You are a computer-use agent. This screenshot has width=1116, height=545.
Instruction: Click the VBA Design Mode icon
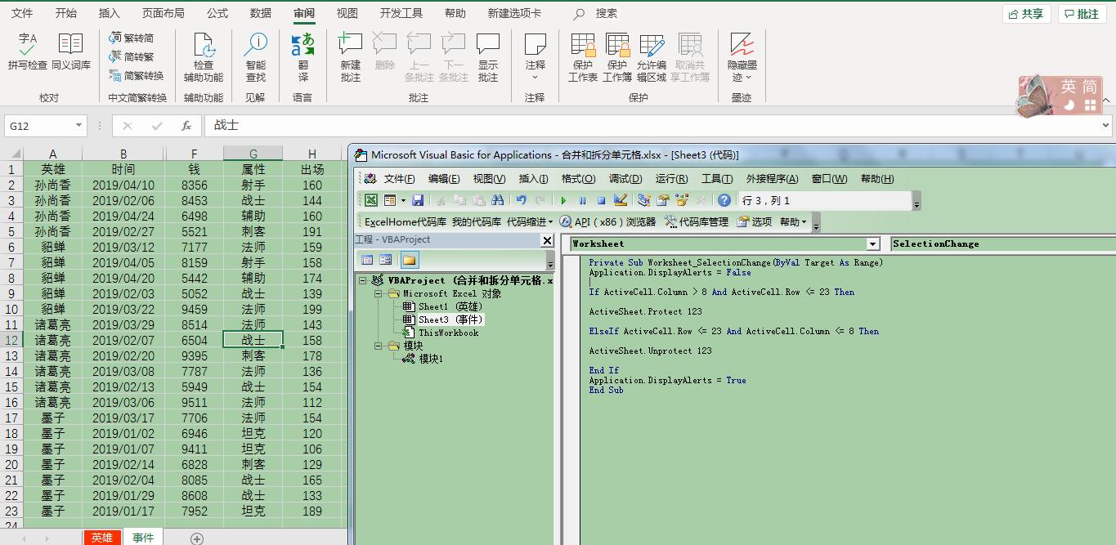pyautogui.click(x=621, y=200)
